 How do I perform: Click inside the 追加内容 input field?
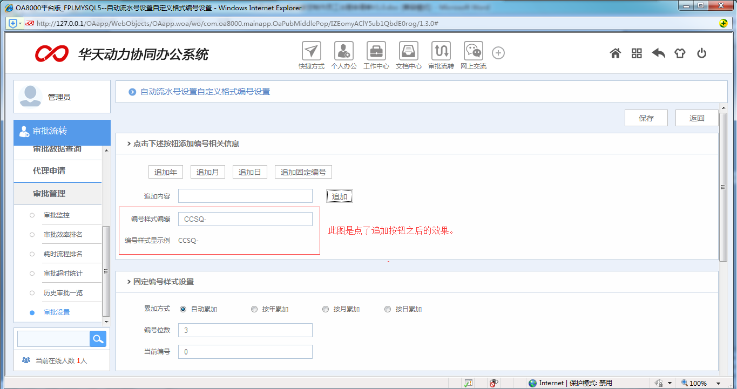coord(245,195)
